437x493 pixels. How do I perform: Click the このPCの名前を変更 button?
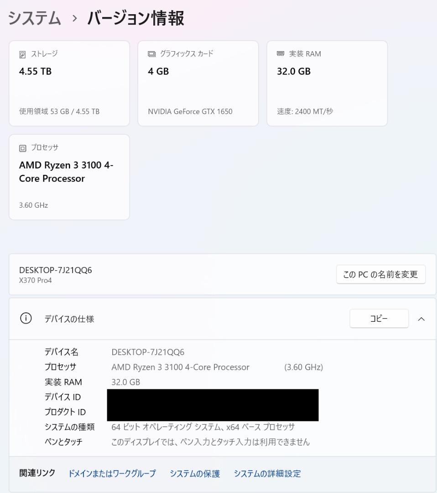[380, 274]
